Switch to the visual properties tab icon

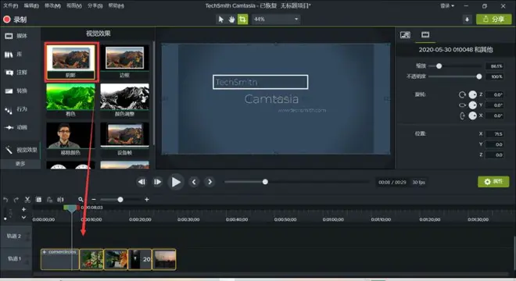(405, 35)
